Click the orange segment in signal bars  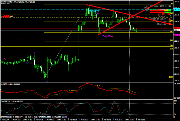point(166,11)
